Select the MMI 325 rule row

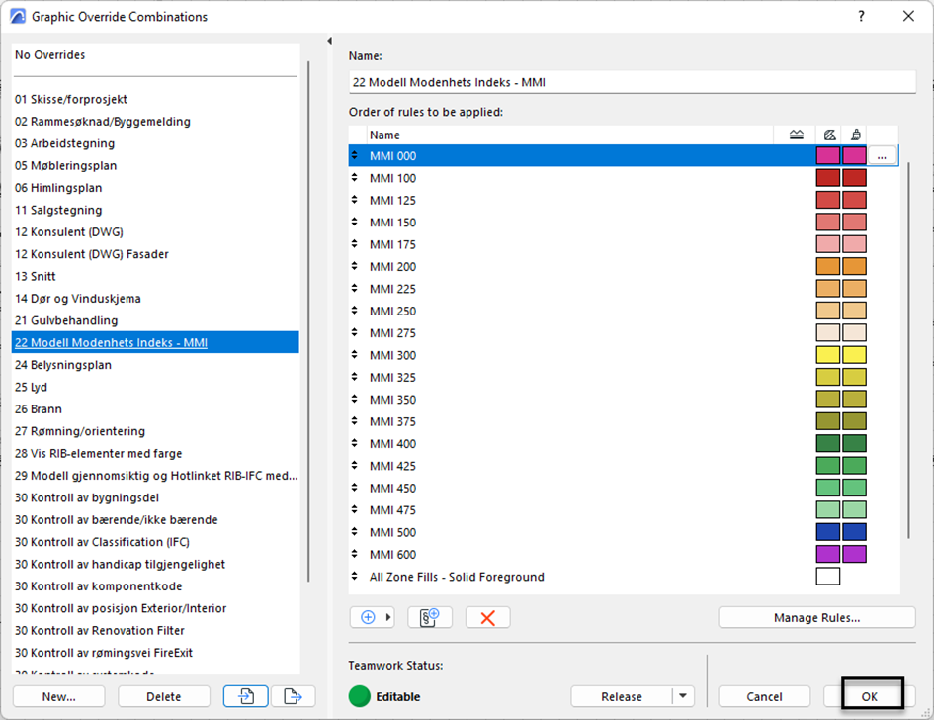pyautogui.click(x=624, y=377)
